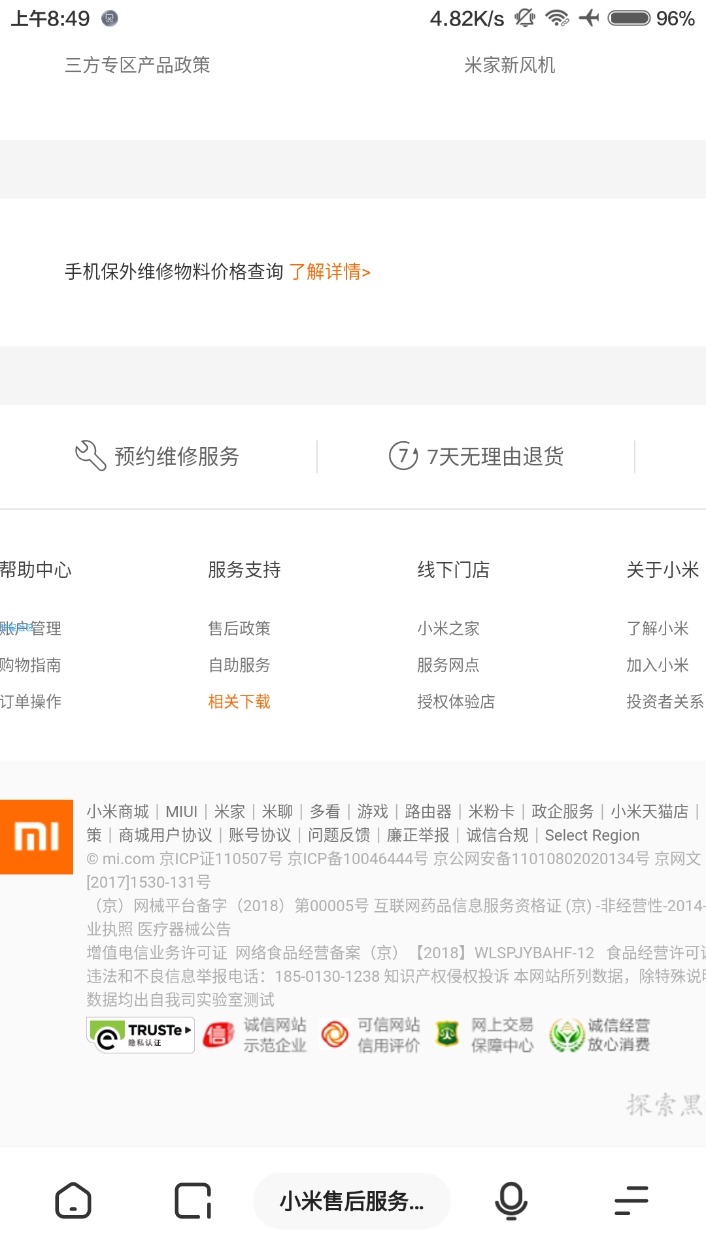Image resolution: width=706 pixels, height=1255 pixels.
Task: Open 相关下载 link
Action: point(239,701)
